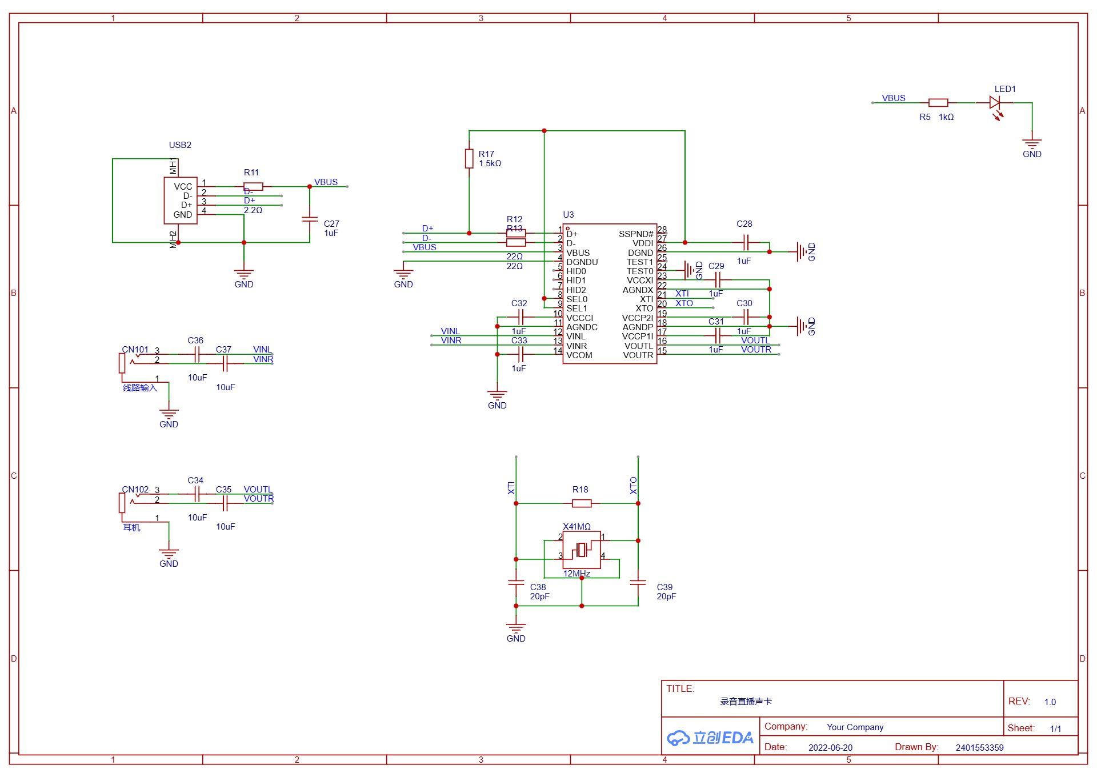Click the CN101 audio jack symbol
Screen dimensions: 1097x777
tap(122, 363)
